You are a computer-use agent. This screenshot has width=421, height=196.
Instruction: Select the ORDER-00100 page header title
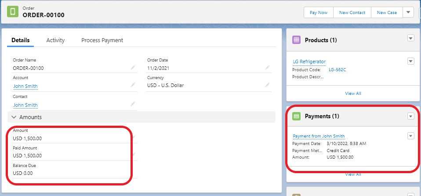tap(44, 15)
